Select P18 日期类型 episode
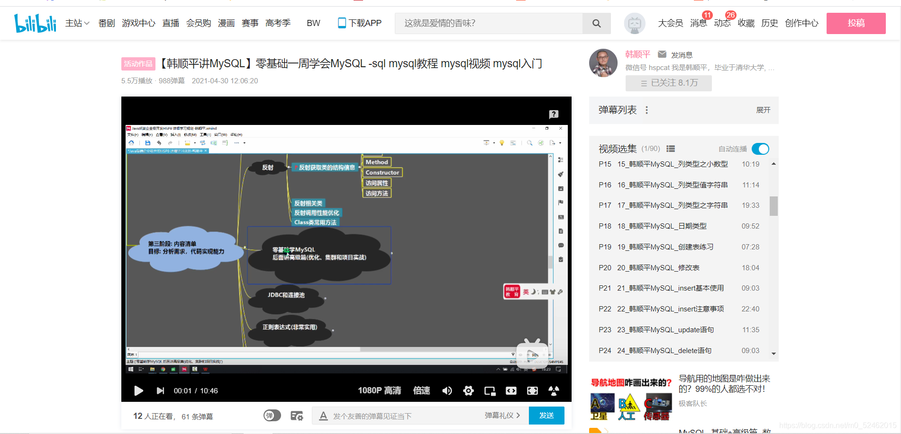901x434 pixels. (679, 226)
